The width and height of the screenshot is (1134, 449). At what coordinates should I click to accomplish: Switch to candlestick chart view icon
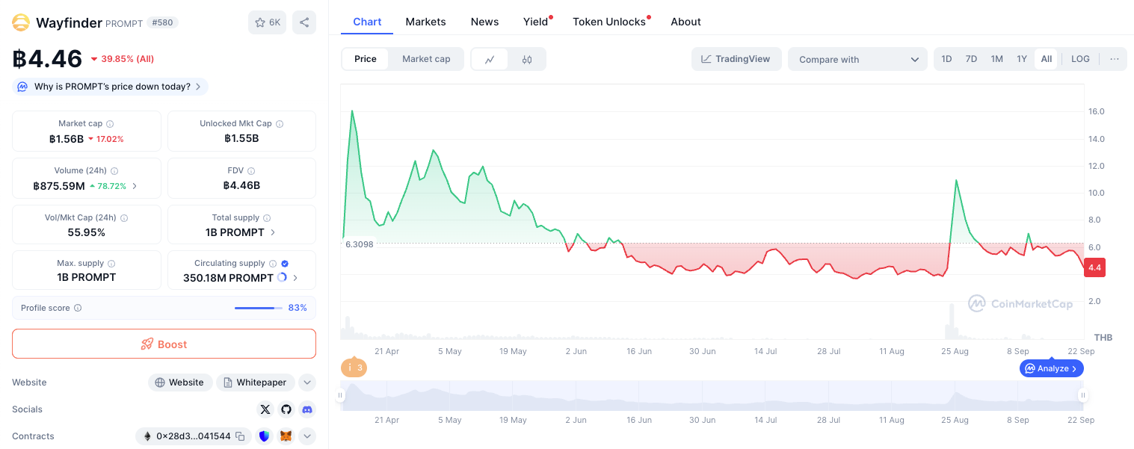point(527,60)
